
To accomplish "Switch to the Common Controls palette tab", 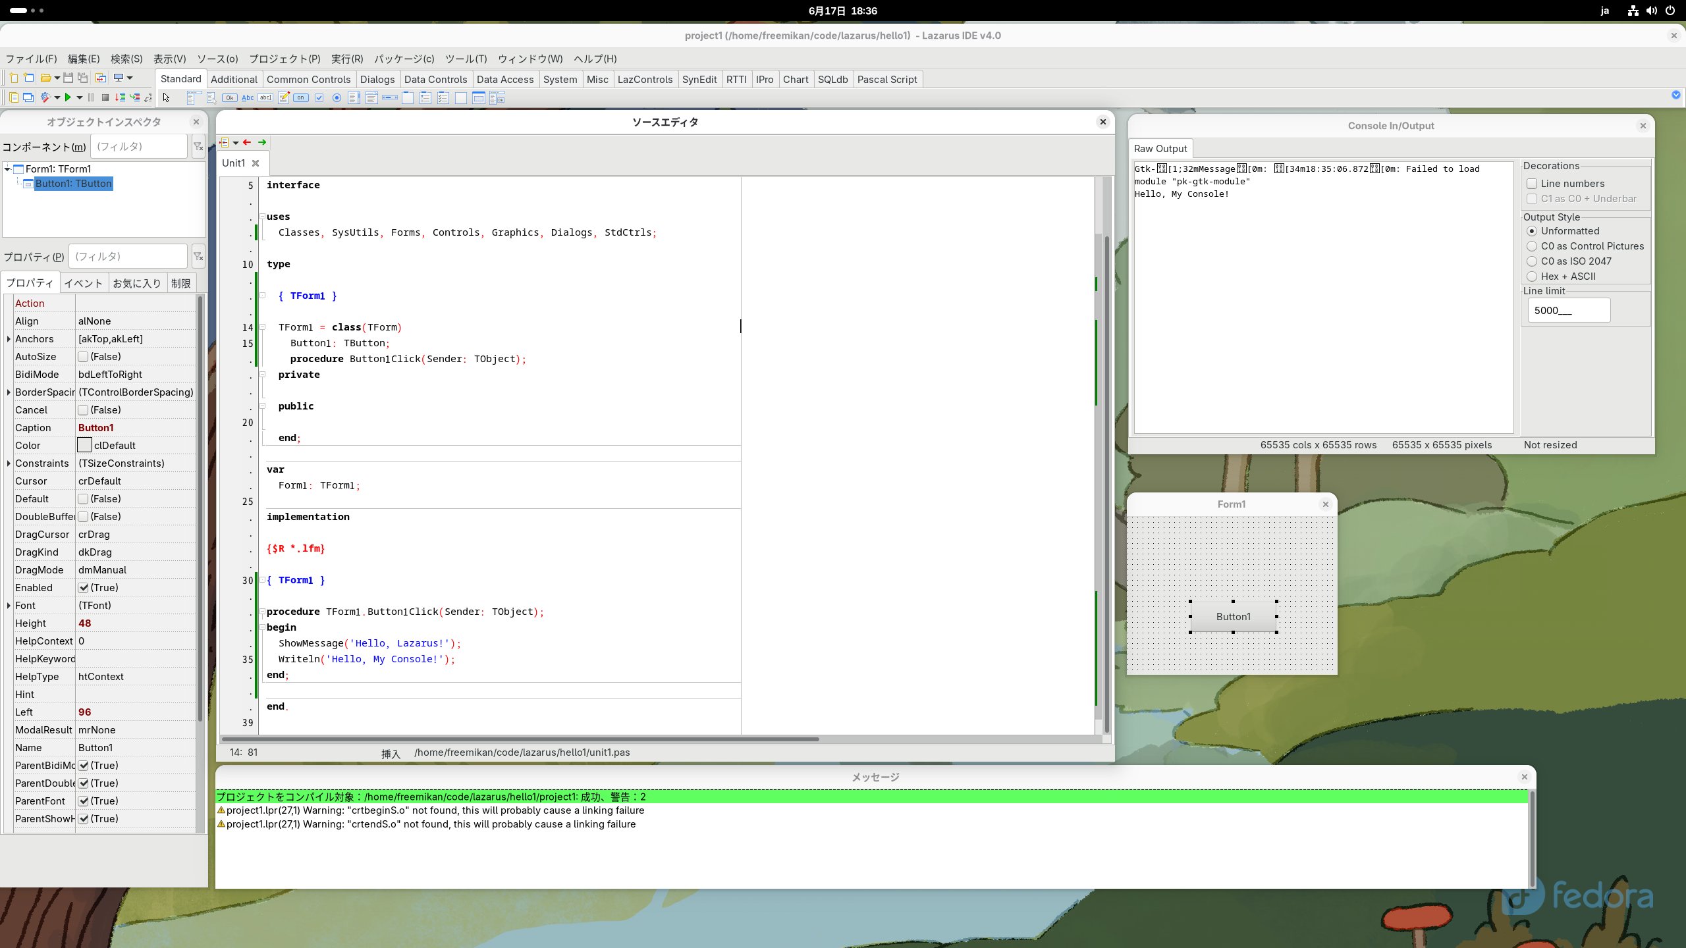I will pos(308,79).
